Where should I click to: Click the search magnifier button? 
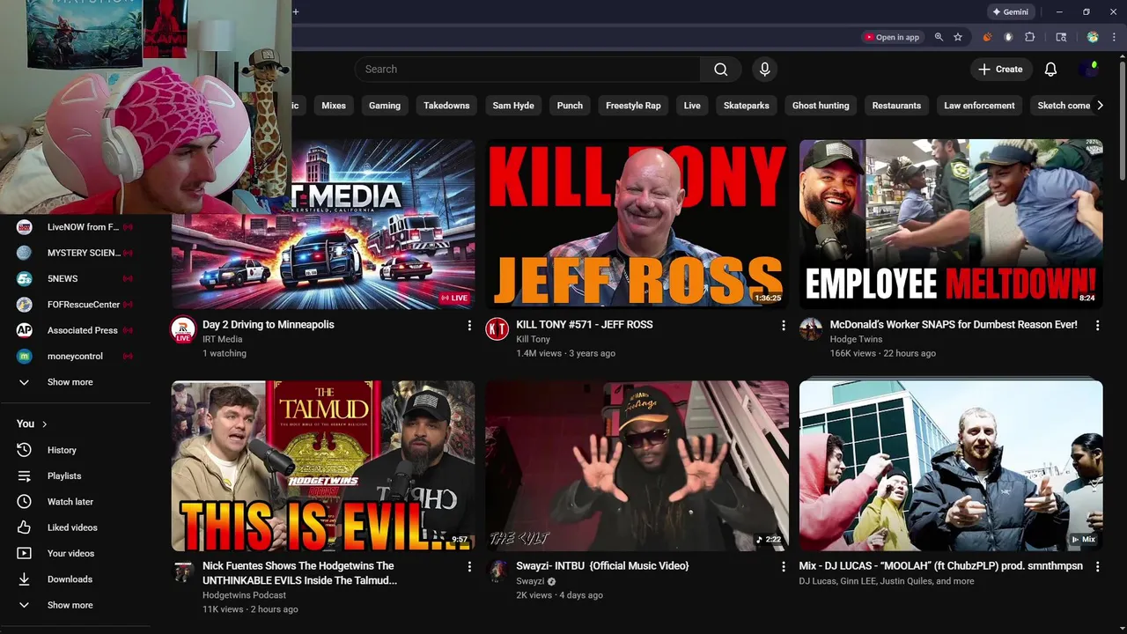click(x=720, y=70)
